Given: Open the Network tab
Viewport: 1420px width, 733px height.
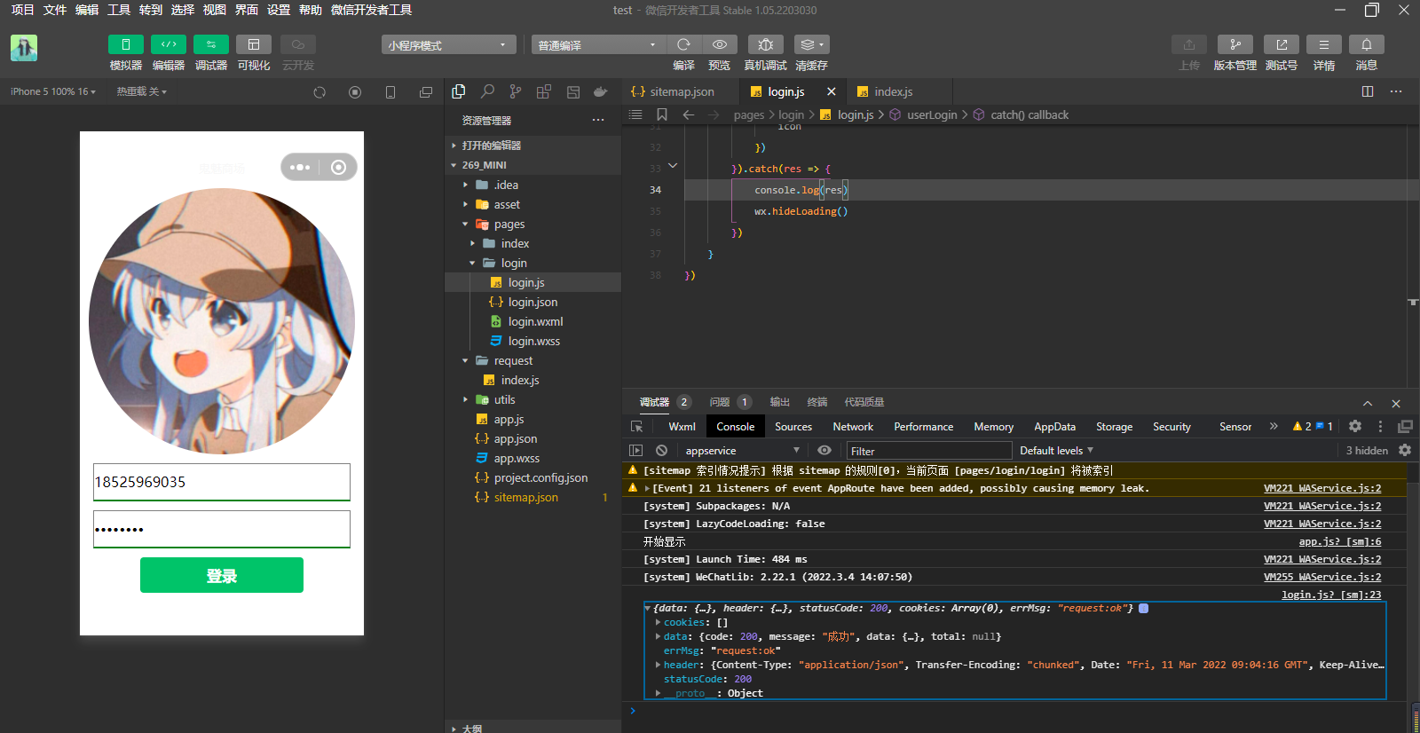Looking at the screenshot, I should tap(853, 427).
